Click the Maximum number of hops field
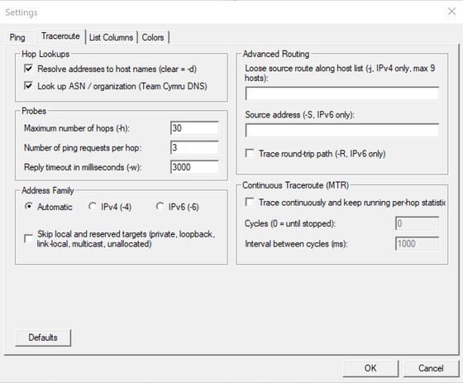The height and width of the screenshot is (383, 463). (194, 128)
